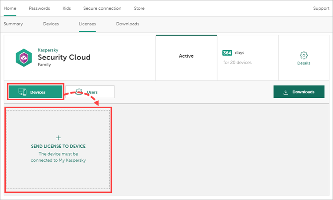Viewport: 333px width, 200px height.
Task: Click the dark green Downloads button
Action: click(299, 92)
